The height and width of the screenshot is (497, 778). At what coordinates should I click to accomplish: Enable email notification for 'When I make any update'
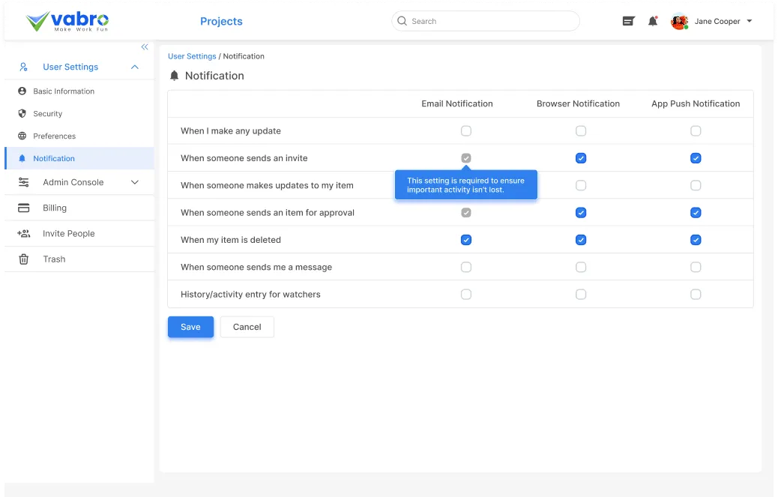466,130
